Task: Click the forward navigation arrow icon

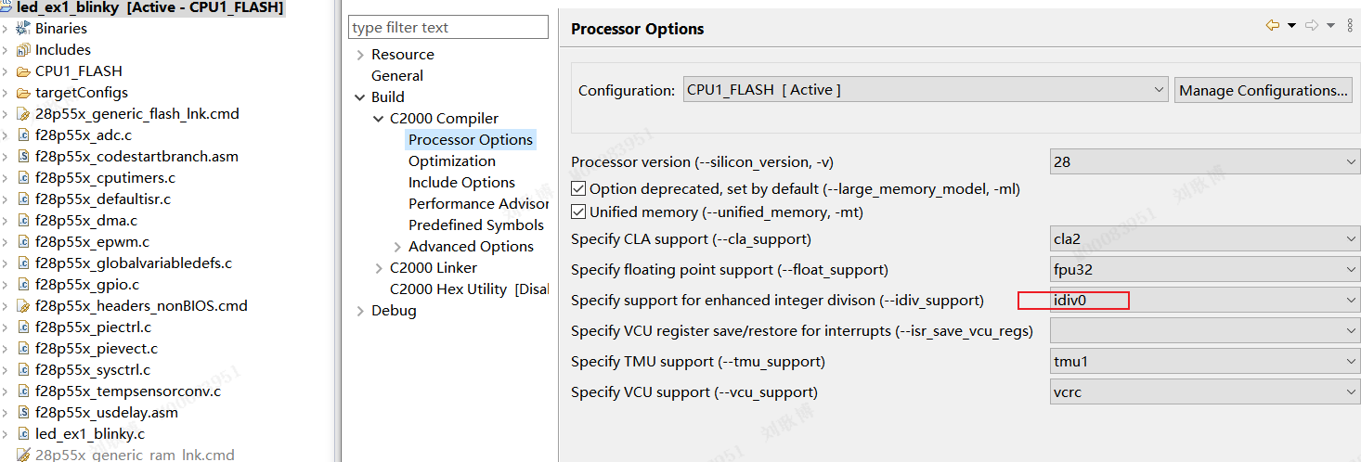Action: pyautogui.click(x=1312, y=26)
